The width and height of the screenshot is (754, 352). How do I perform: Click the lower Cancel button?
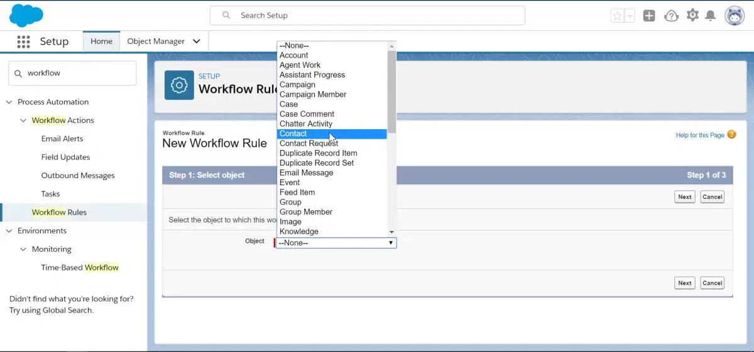click(712, 283)
